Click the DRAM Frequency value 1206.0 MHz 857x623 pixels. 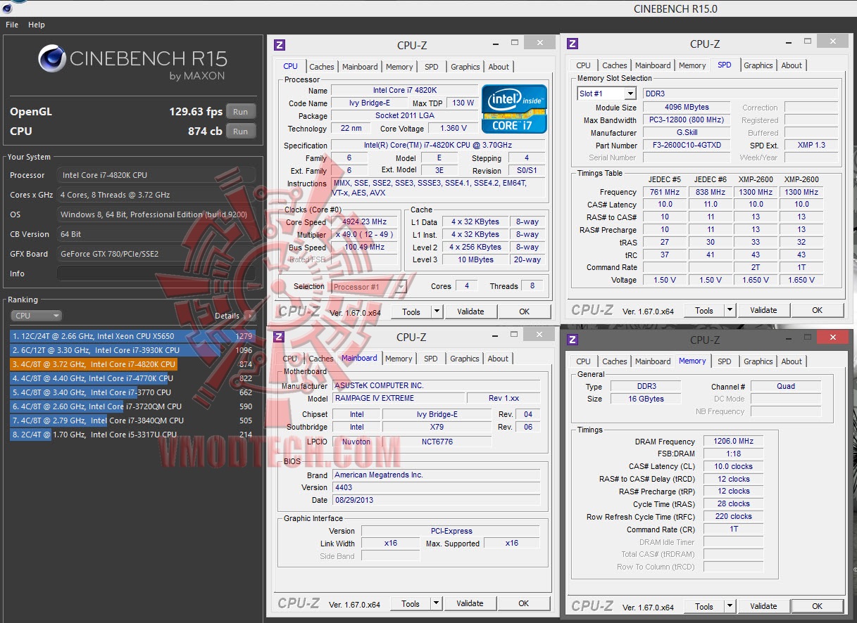pos(734,442)
